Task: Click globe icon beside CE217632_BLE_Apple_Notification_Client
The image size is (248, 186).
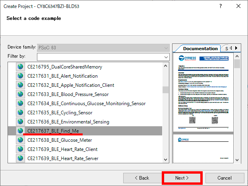Action: pos(20,85)
